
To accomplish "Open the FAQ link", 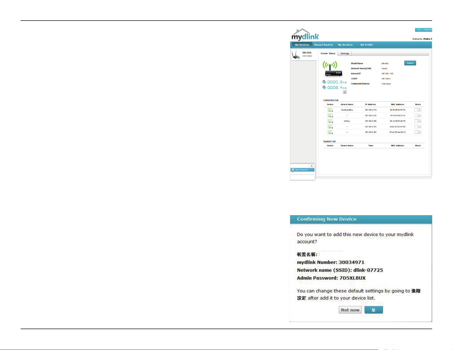I will (x=419, y=30).
